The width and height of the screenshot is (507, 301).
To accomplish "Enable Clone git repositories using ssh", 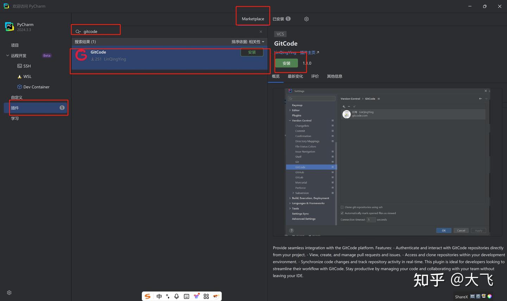I will (342, 207).
